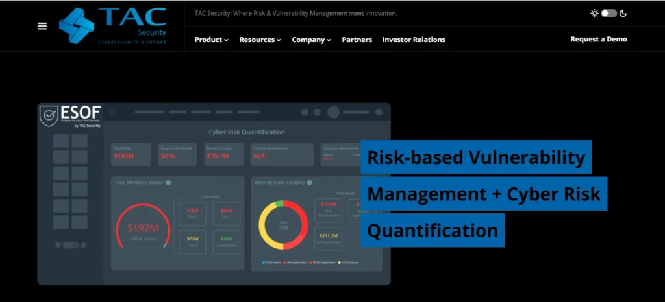The height and width of the screenshot is (302, 665).
Task: Click the Estimated Insurance "N/A" value
Action: (x=258, y=156)
